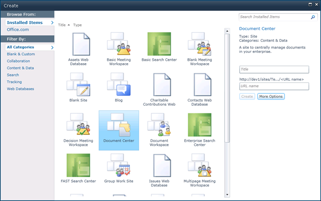The width and height of the screenshot is (321, 201).
Task: Click the template list scrollbar thumb
Action: (227, 88)
